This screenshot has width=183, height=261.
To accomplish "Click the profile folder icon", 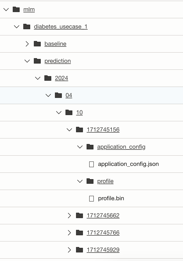I will tap(90, 181).
